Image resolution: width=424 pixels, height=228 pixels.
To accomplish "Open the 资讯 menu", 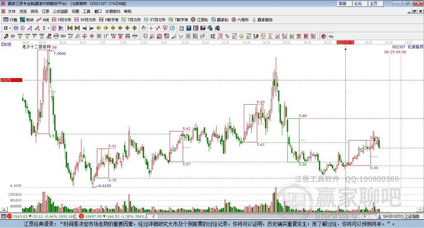I will pyautogui.click(x=34, y=11).
